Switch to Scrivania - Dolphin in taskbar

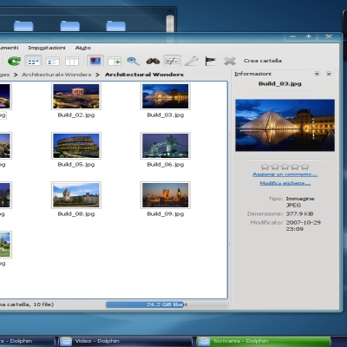(x=264, y=341)
